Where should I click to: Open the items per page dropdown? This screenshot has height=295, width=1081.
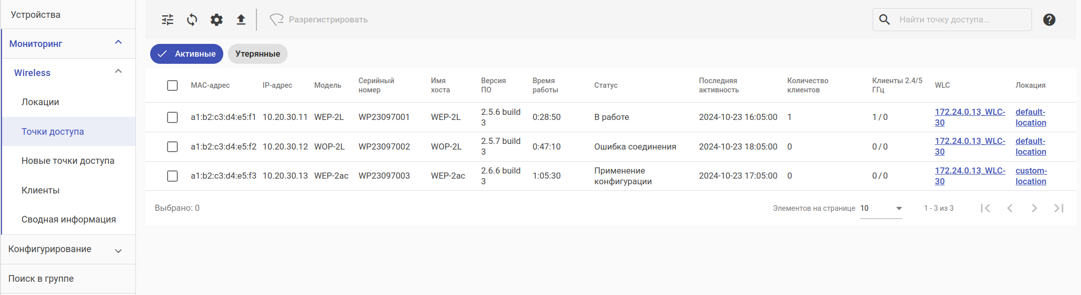tap(881, 208)
